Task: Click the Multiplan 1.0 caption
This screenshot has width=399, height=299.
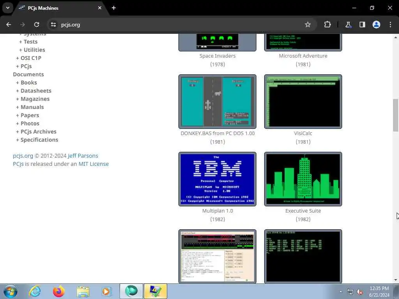Action: (217, 211)
